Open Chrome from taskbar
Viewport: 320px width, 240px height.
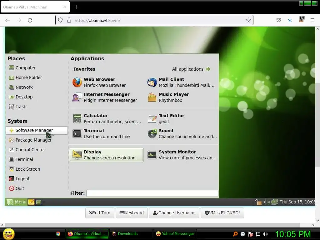coord(58,234)
